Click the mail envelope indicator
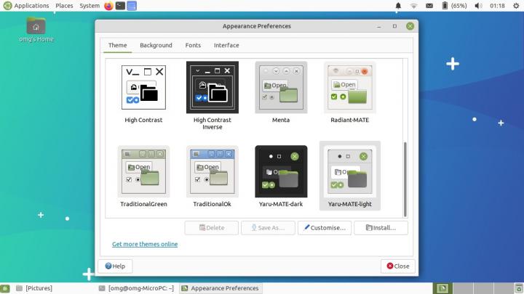The height and width of the screenshot is (294, 524). click(x=429, y=6)
